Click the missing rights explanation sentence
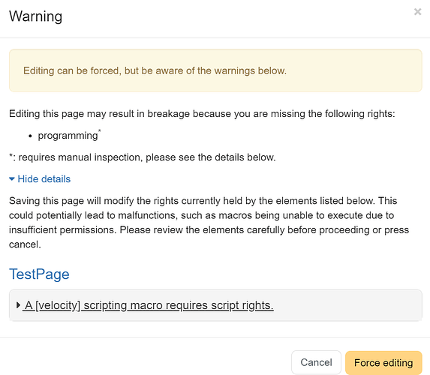Screen dimensions: 430x375 (202, 114)
